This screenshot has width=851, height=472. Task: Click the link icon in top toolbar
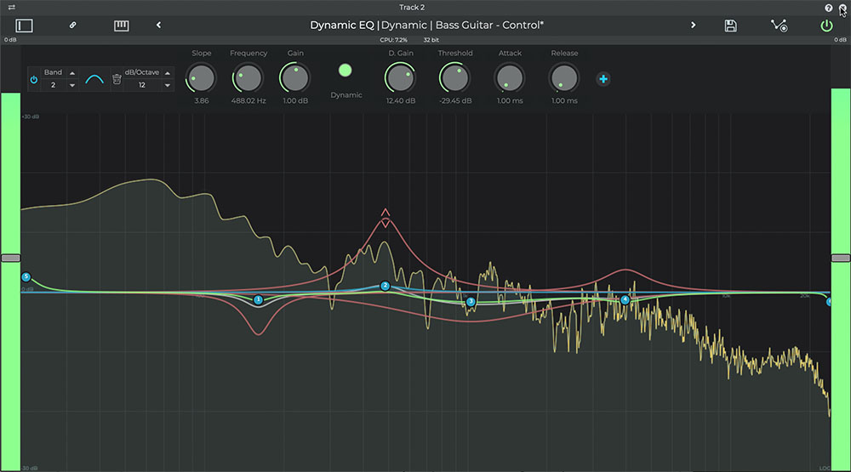coord(73,26)
